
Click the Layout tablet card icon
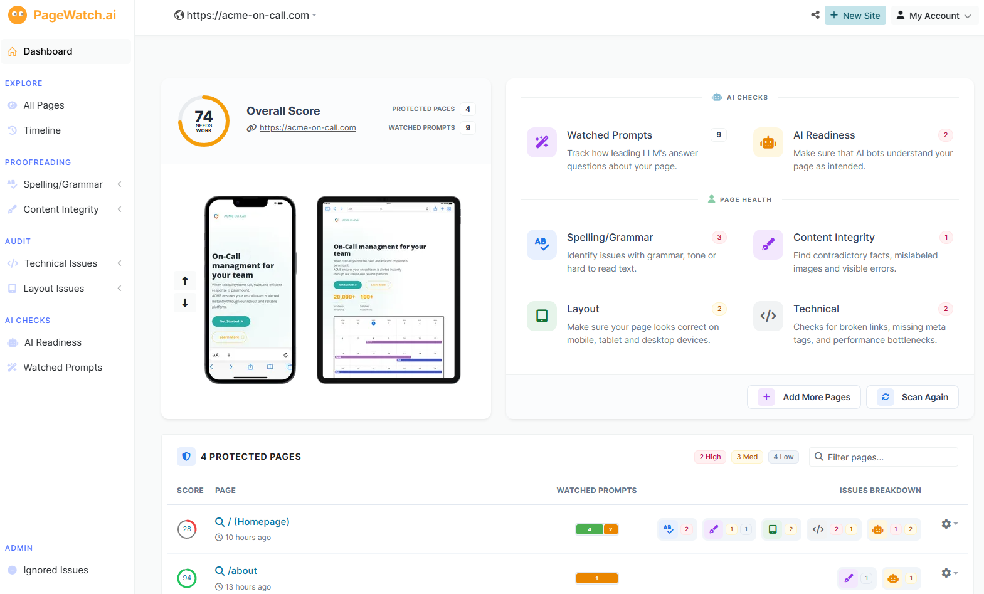[542, 316]
